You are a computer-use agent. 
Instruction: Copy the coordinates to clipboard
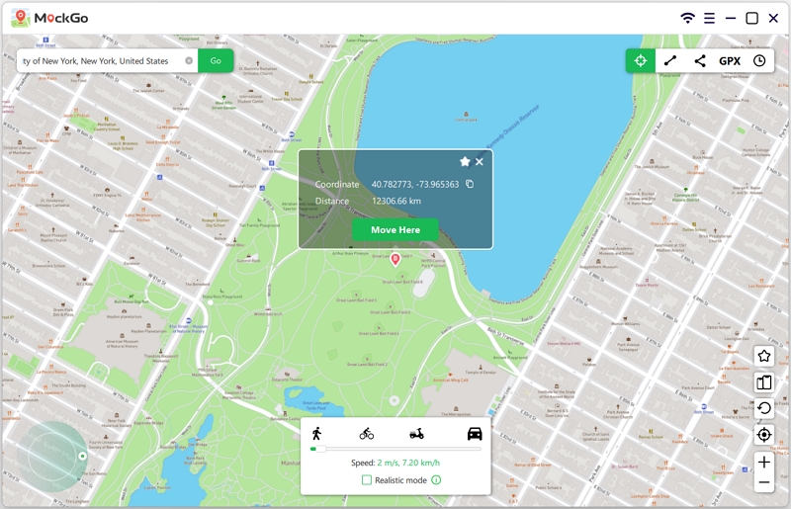click(470, 184)
